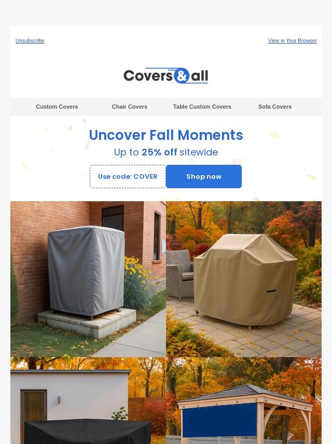Click the ampersand circle in logo
This screenshot has height=444, width=332.
coord(182,75)
